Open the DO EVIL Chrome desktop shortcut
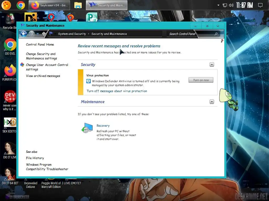This screenshot has width=269, height=201. (10, 47)
